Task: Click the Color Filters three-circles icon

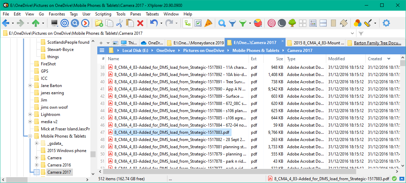Action: (x=358, y=23)
